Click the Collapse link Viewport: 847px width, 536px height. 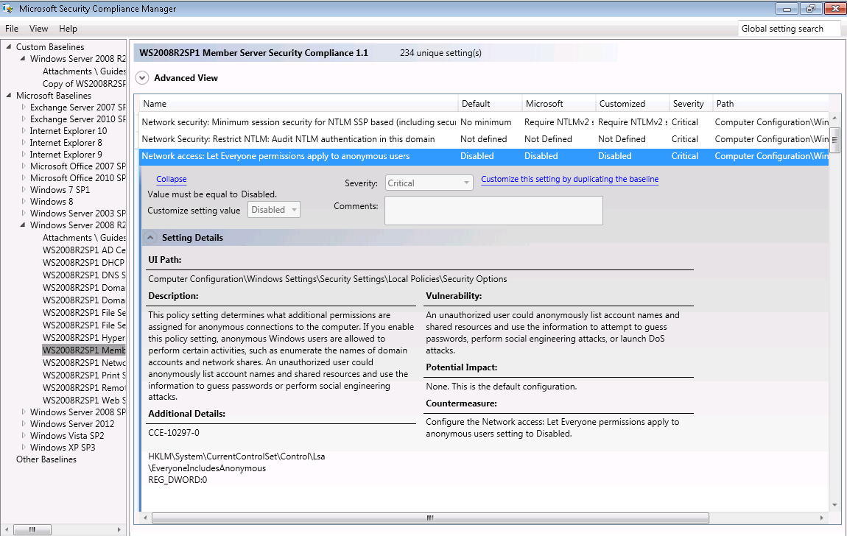171,179
